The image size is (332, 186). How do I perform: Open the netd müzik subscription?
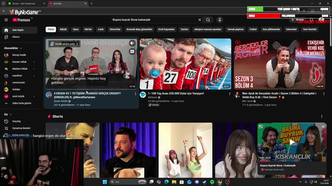coord(20,96)
